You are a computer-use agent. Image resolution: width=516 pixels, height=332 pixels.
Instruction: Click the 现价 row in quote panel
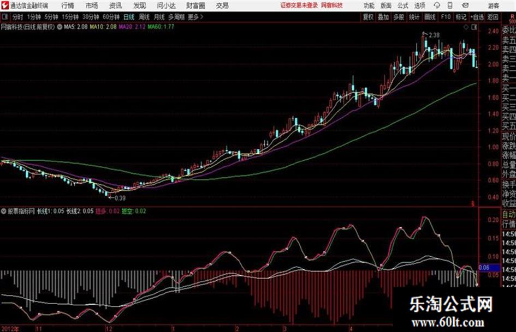[x=508, y=136]
